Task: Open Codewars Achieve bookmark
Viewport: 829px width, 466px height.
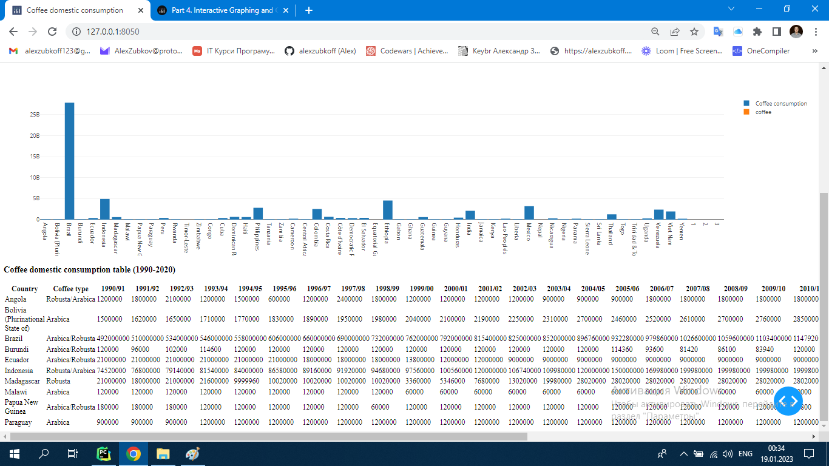Action: point(407,51)
